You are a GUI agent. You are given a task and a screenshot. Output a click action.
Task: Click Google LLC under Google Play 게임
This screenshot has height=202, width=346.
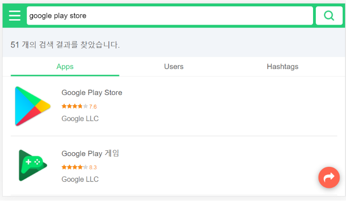tap(80, 179)
